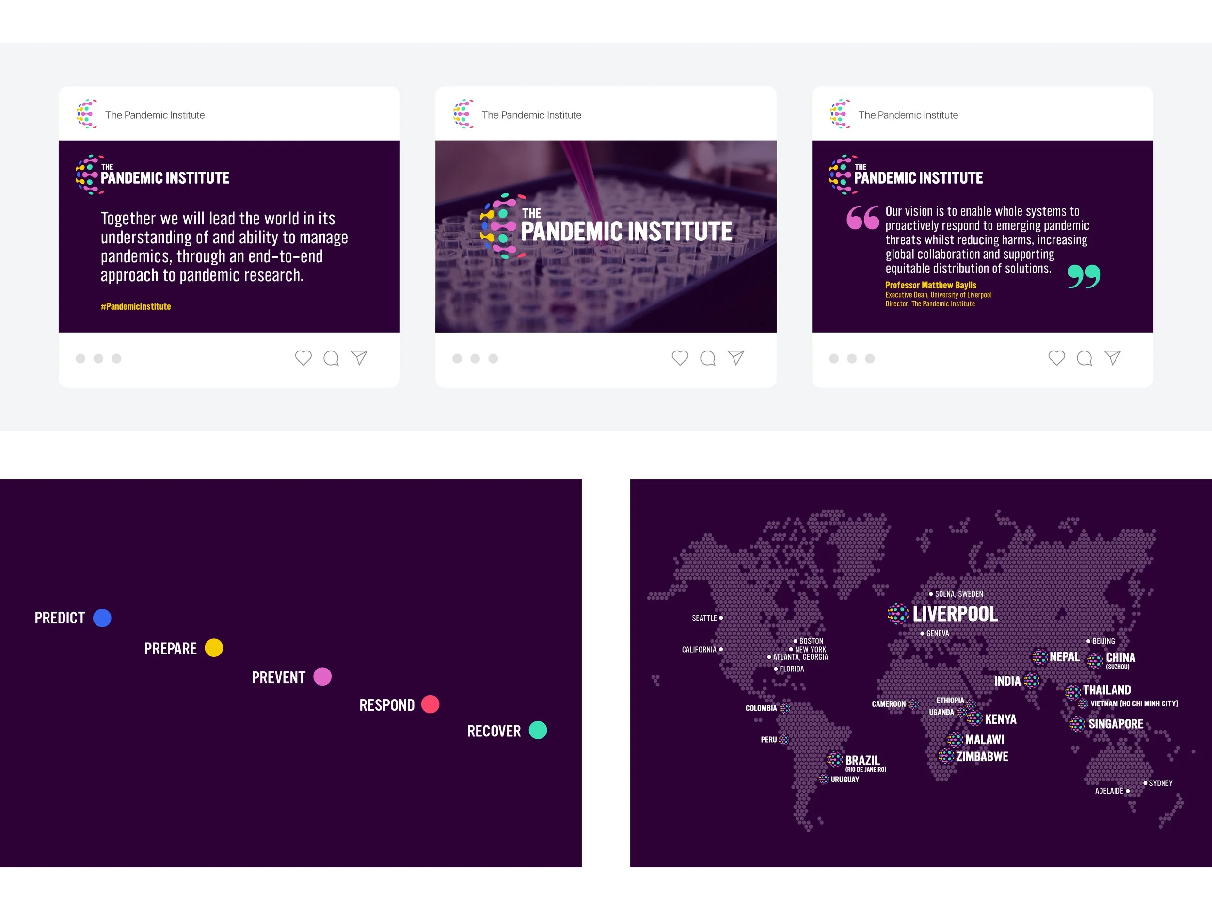The height and width of the screenshot is (909, 1212).
Task: Select the FLORIDA location label
Action: [x=792, y=669]
